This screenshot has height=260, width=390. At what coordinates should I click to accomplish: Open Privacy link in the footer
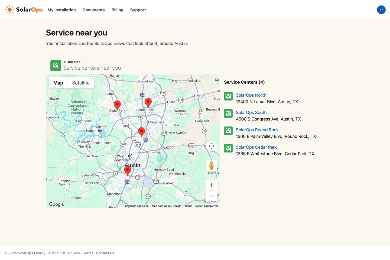tap(74, 253)
